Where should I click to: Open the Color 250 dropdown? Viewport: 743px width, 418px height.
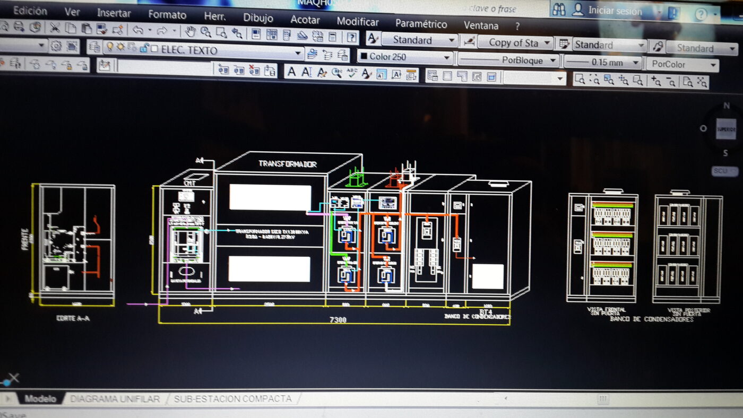pyautogui.click(x=447, y=57)
